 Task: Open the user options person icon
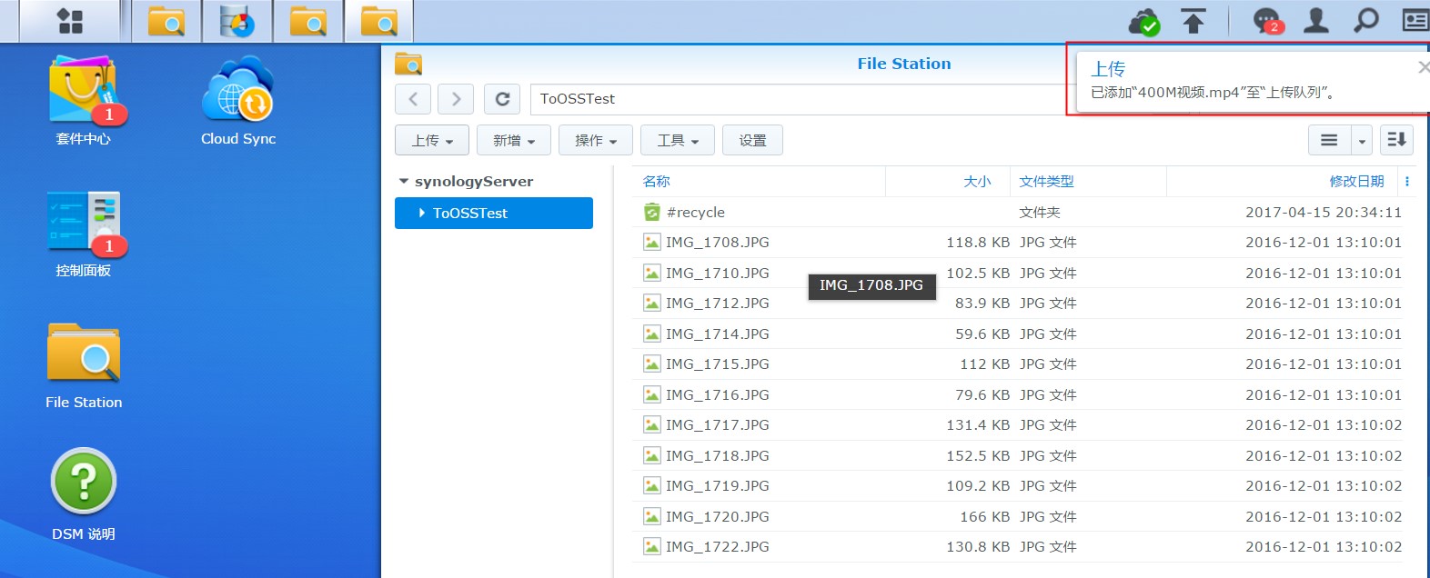coord(1316,20)
